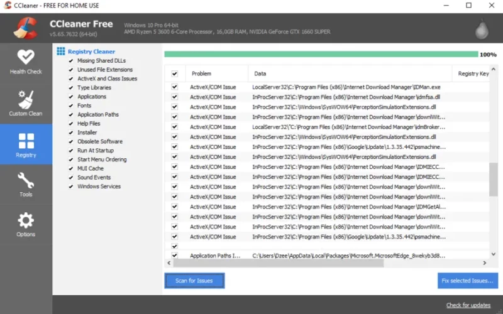503x314 pixels.
Task: Uncheck the IDMGetAl issue row
Action: coord(175,207)
